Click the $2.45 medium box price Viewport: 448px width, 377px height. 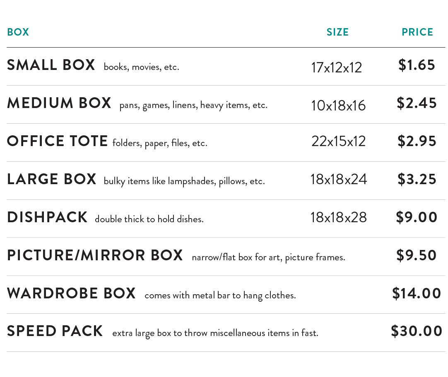click(x=417, y=103)
